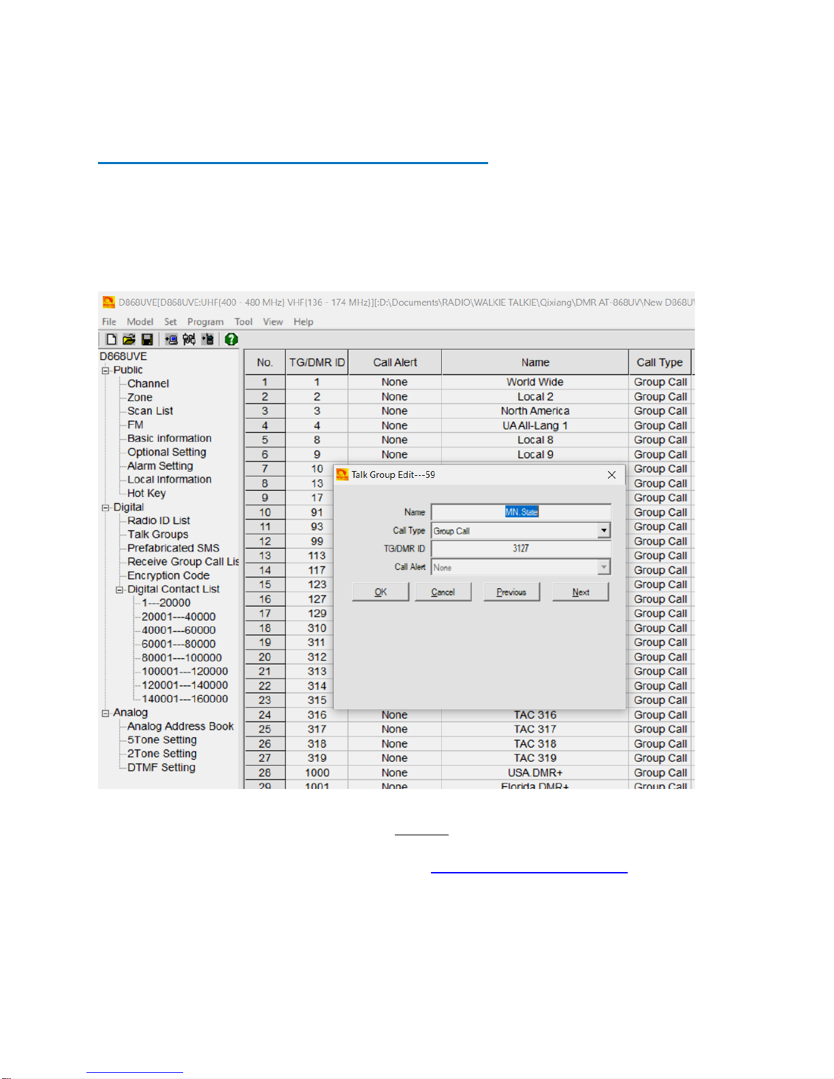Open the Call Type dropdown
Viewport: 834px width, 1079px height.
[x=603, y=531]
